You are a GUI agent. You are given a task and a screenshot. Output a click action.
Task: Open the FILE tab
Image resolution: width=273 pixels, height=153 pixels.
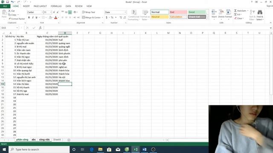[5, 6]
